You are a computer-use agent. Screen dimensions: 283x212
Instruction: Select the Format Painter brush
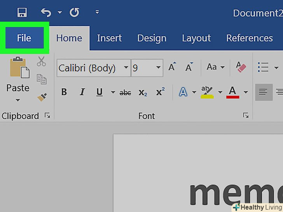pyautogui.click(x=42, y=97)
